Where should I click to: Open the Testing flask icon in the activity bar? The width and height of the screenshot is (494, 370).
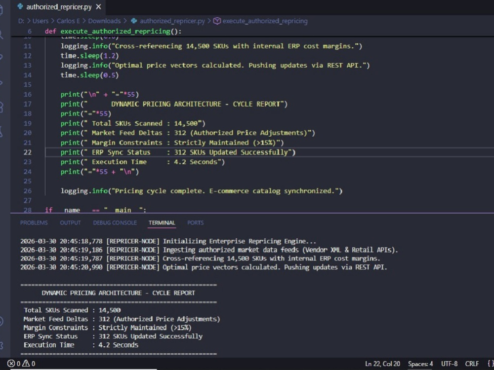(x=1, y=132)
